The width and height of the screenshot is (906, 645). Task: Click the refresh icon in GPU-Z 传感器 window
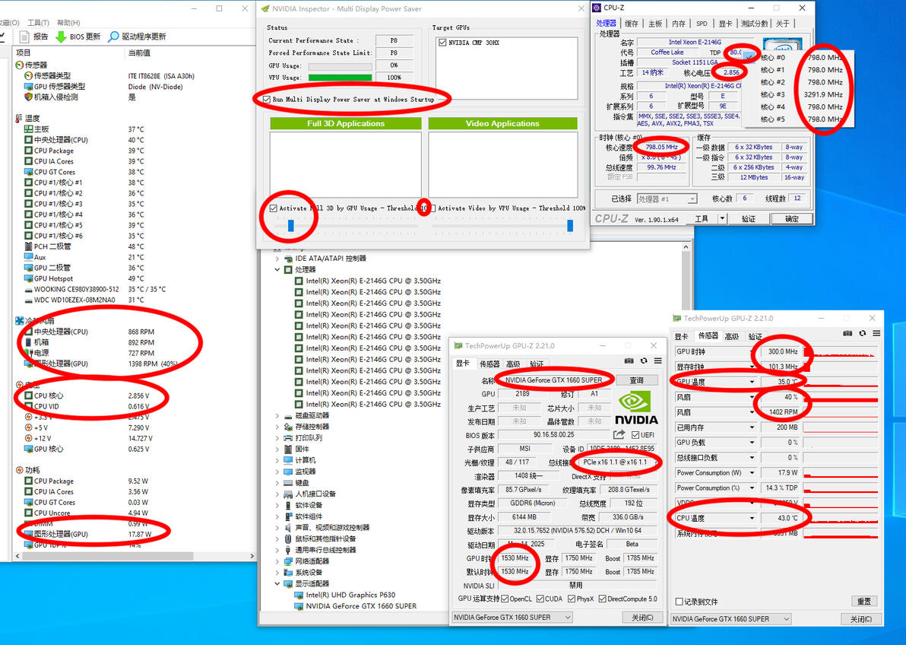(x=862, y=334)
